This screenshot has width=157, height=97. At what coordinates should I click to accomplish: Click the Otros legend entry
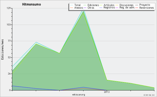(x=91, y=8)
